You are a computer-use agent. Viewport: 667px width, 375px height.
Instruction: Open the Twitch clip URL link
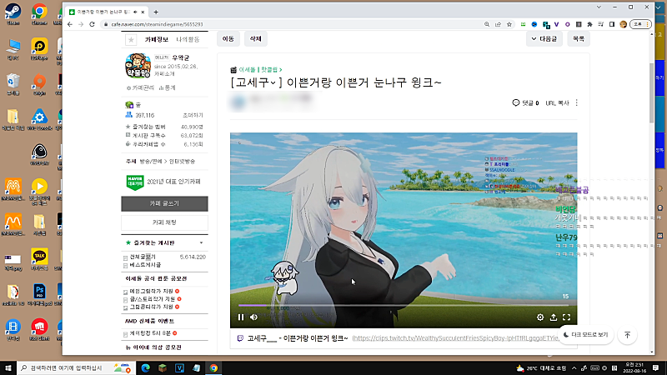455,338
